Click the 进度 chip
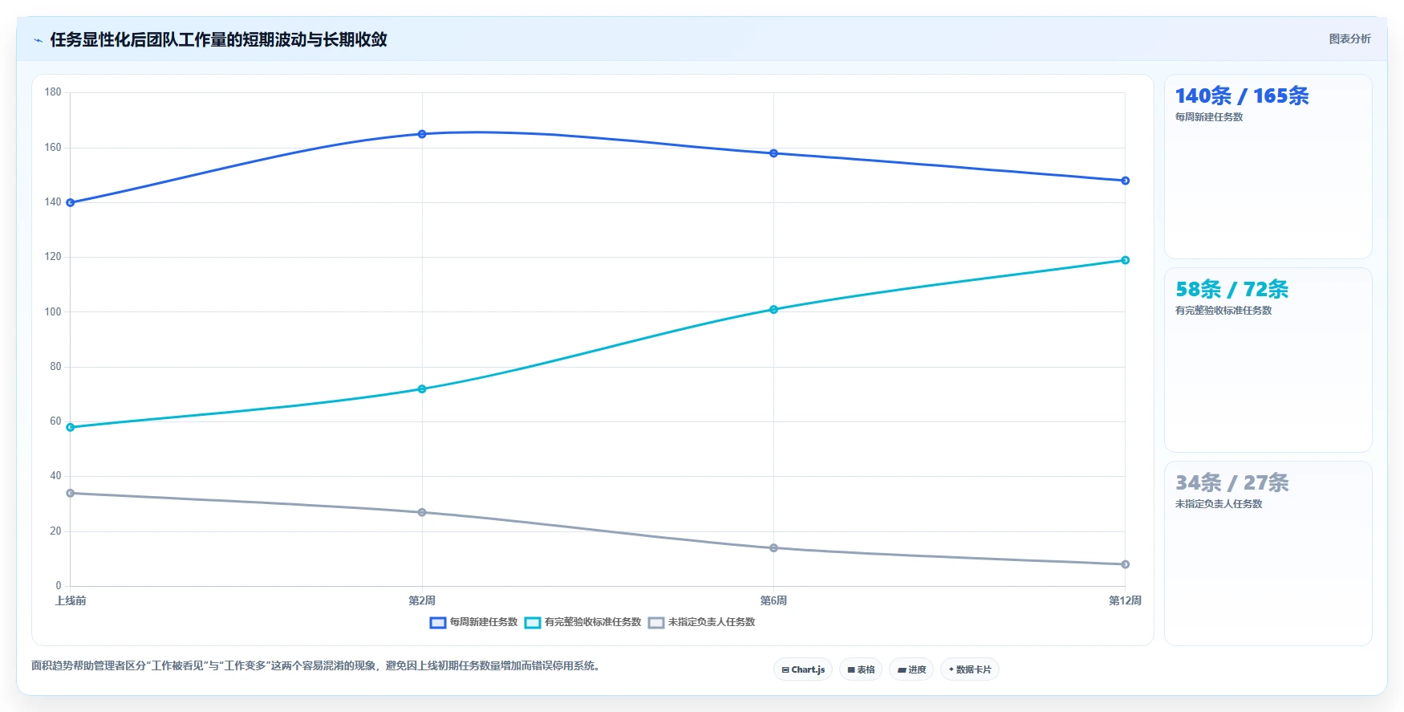The height and width of the screenshot is (712, 1404). click(911, 669)
